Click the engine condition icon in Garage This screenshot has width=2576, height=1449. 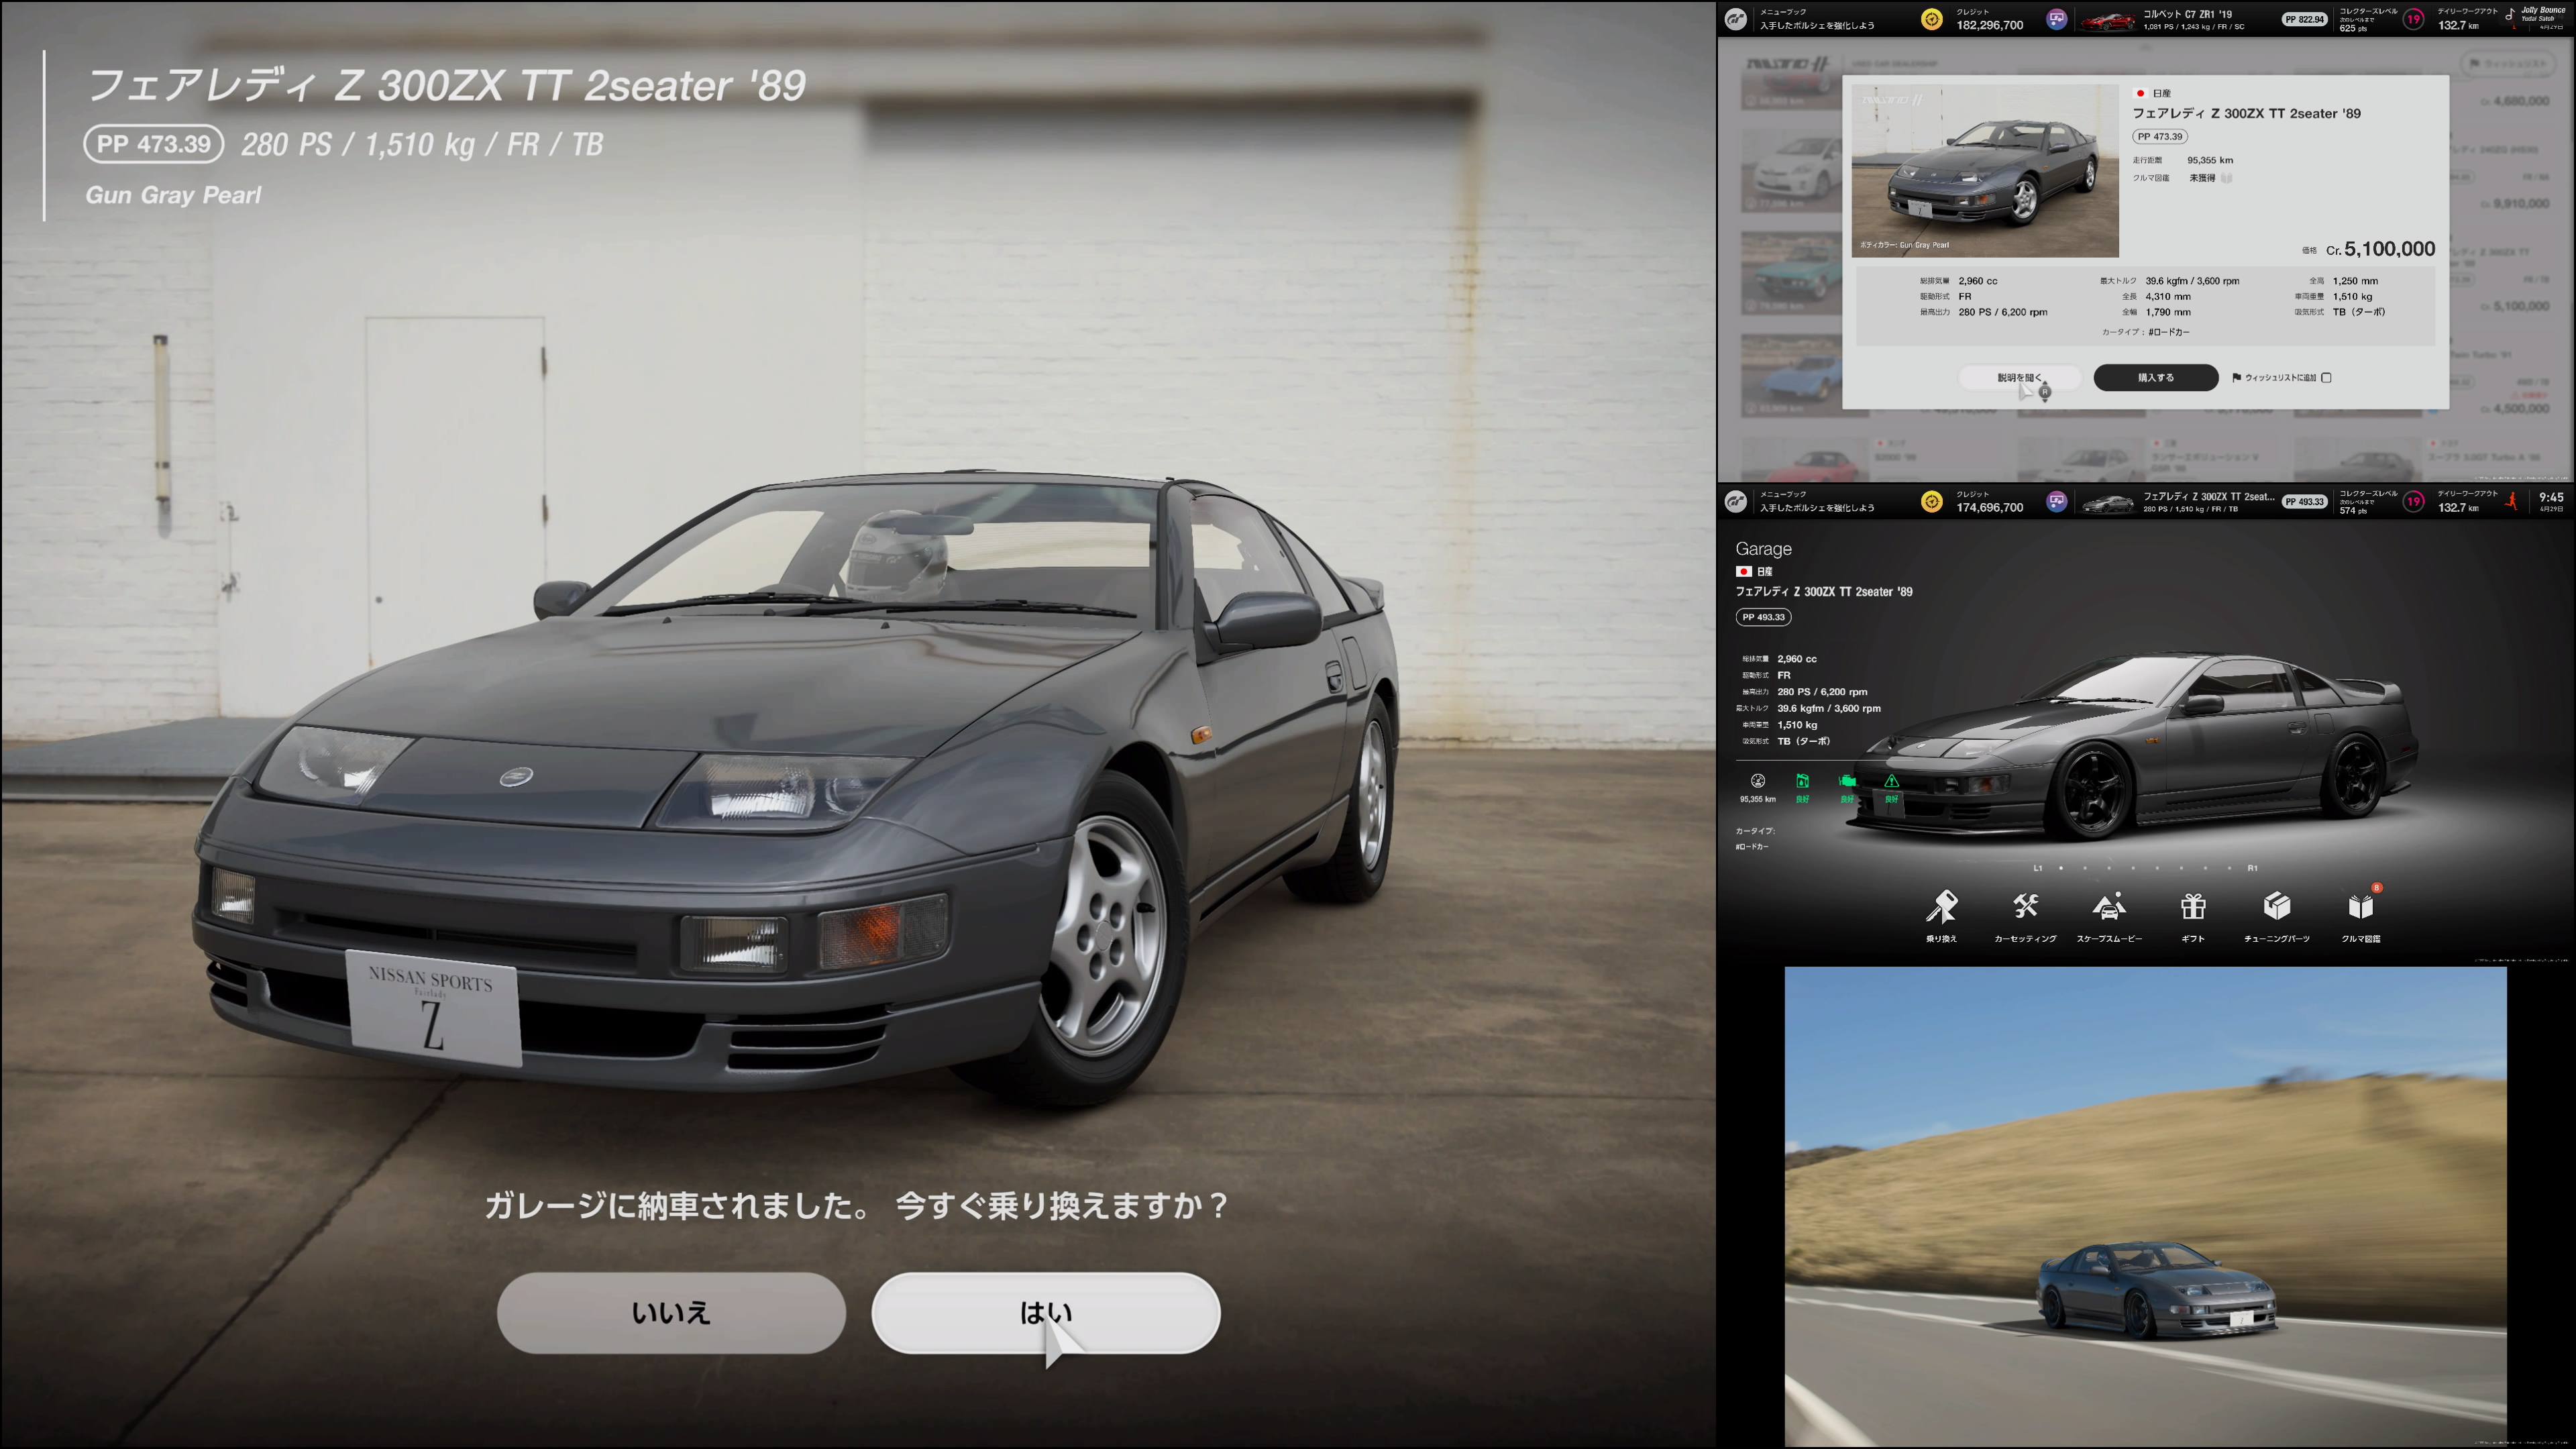(1846, 782)
